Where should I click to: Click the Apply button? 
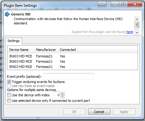124,112
